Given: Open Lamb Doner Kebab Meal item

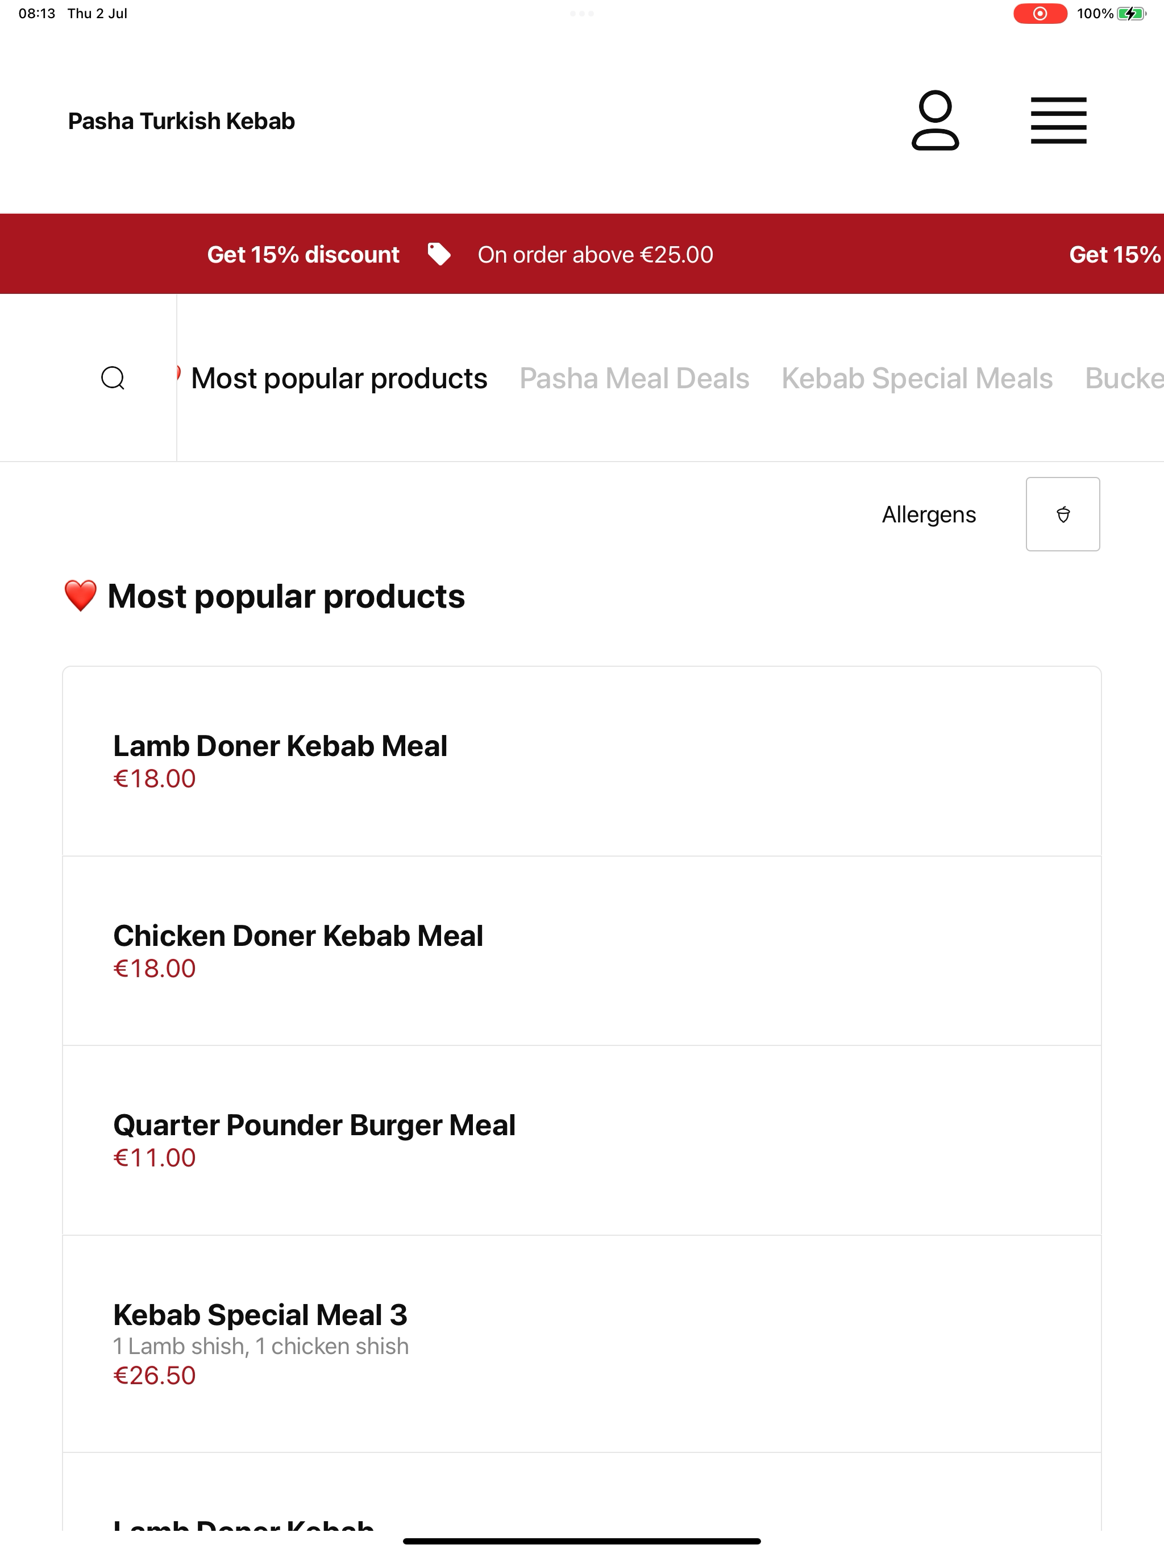Looking at the screenshot, I should 581,761.
